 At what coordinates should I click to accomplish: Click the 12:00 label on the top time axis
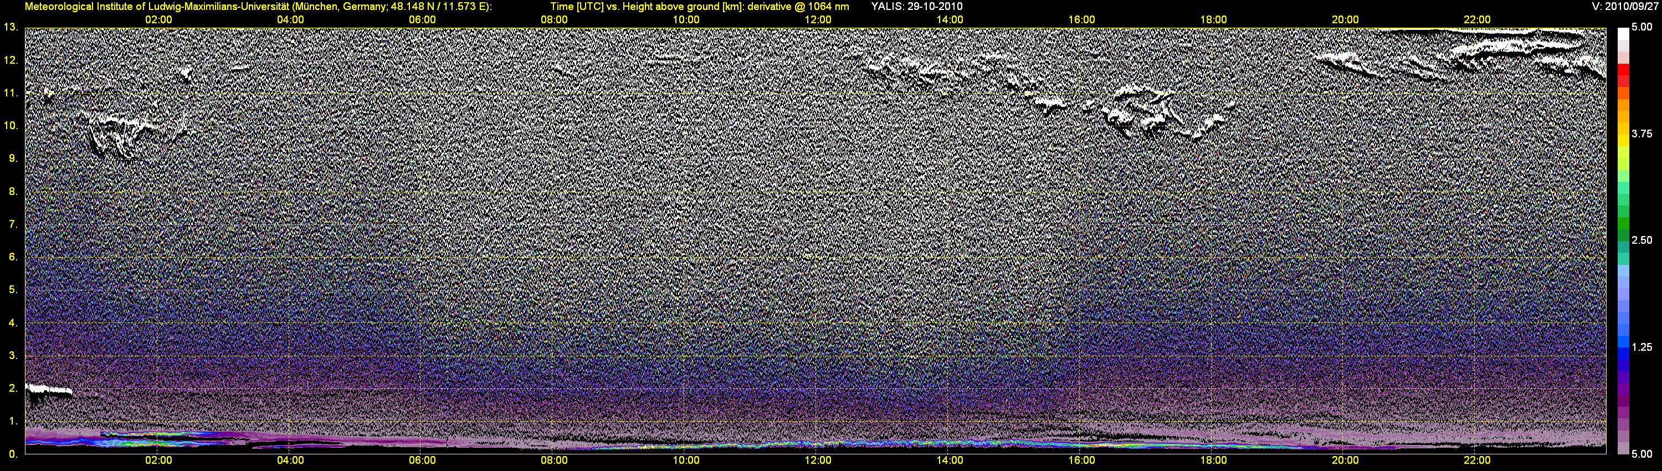tap(818, 20)
